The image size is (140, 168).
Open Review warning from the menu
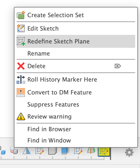click(76, 116)
